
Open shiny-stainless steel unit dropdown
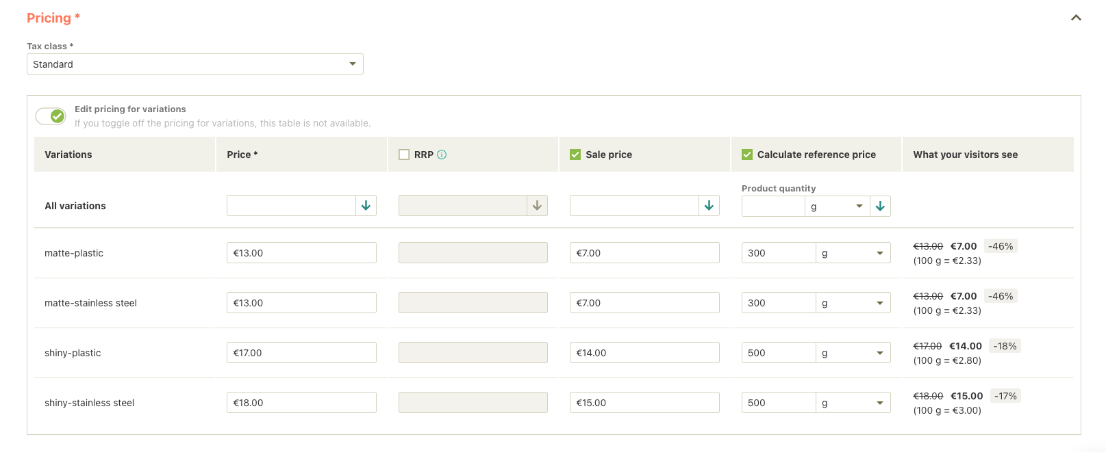pyautogui.click(x=853, y=403)
